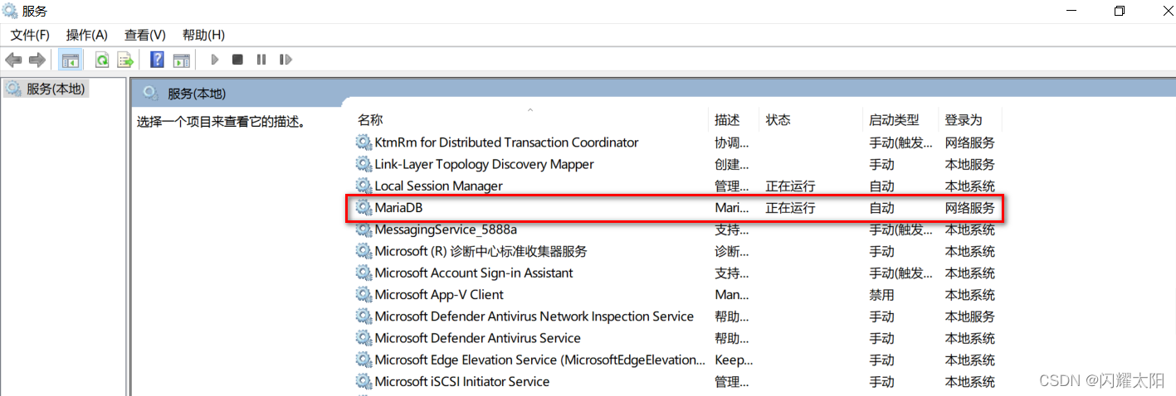Select Microsoft Account Sign-in Assistant service

pos(474,273)
